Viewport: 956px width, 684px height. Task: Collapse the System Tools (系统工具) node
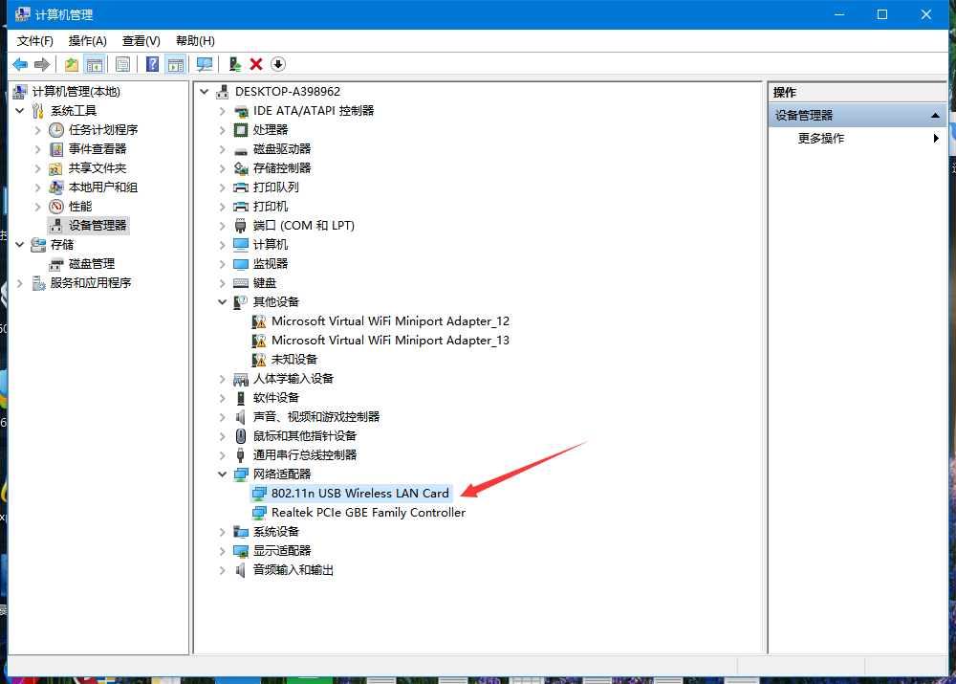19,110
